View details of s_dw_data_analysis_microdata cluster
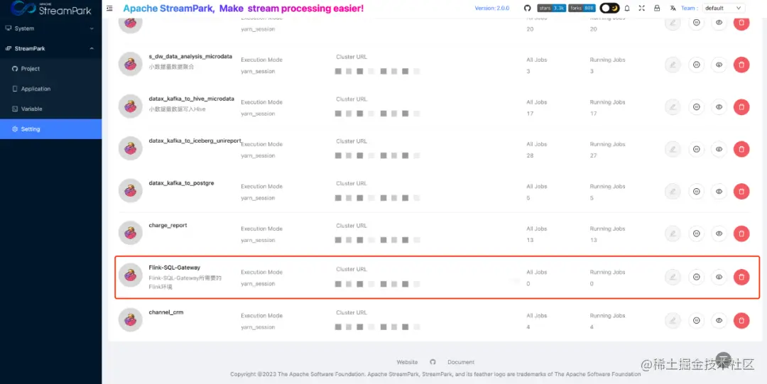Image resolution: width=767 pixels, height=384 pixels. [x=719, y=65]
